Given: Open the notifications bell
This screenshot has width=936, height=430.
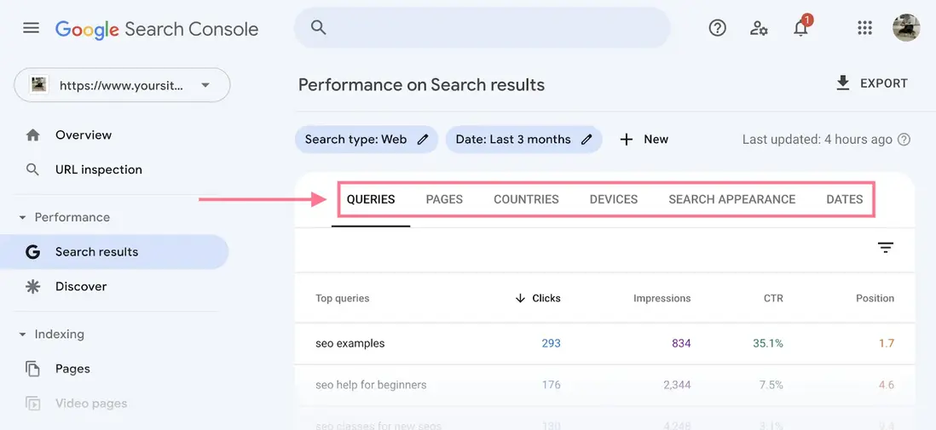Looking at the screenshot, I should [x=800, y=28].
